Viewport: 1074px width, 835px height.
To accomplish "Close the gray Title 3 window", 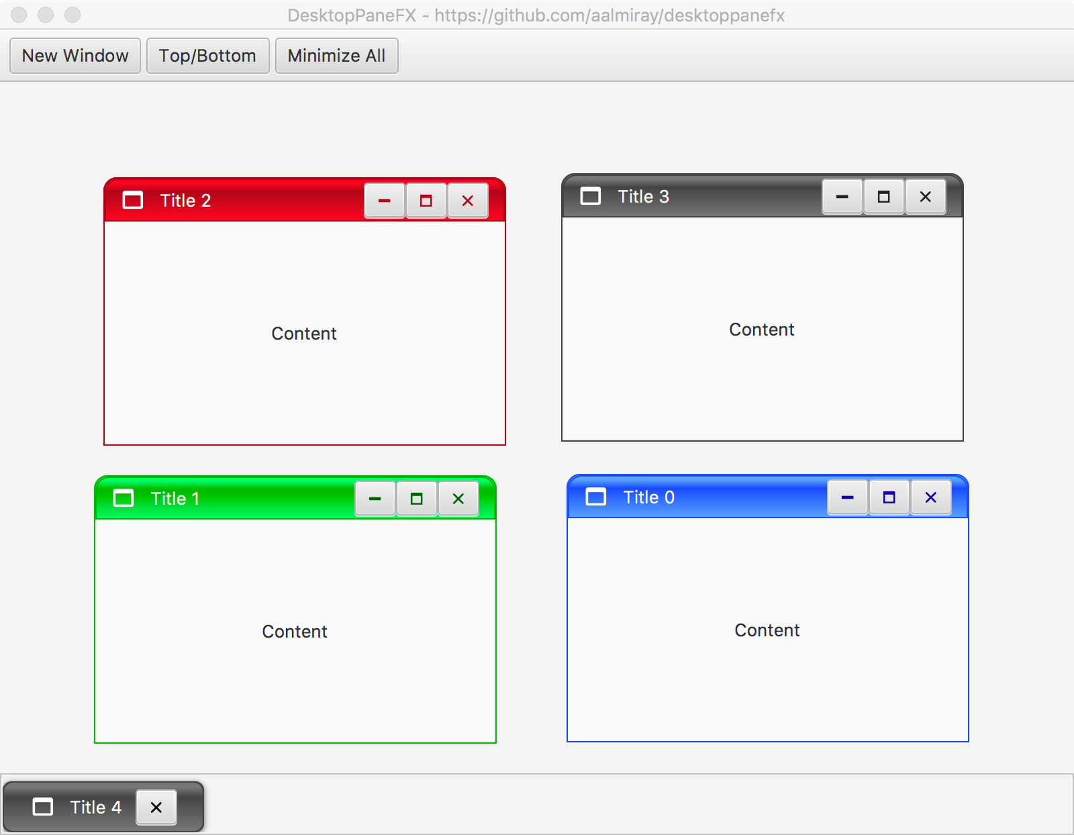I will (926, 197).
